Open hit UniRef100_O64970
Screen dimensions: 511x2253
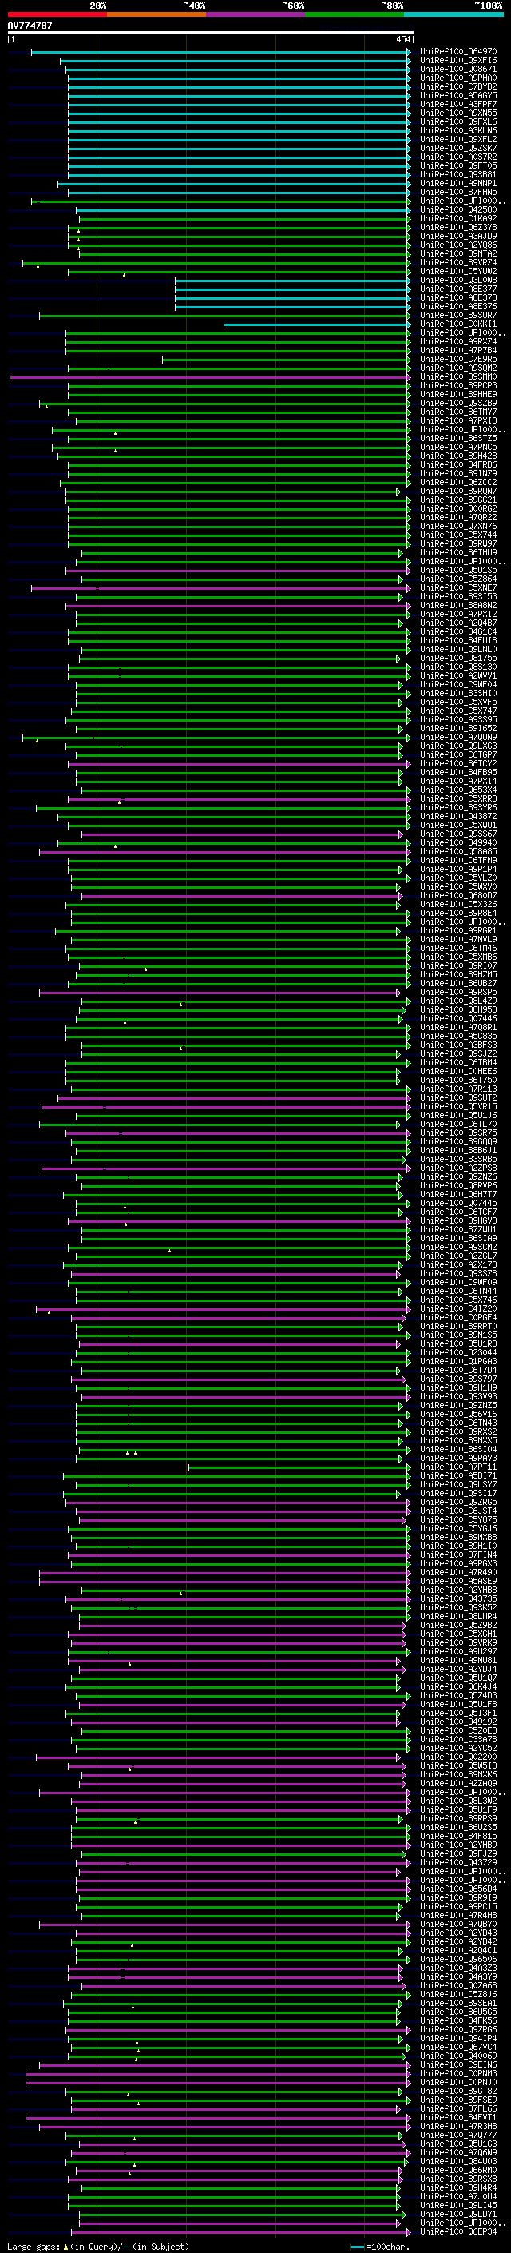[458, 52]
